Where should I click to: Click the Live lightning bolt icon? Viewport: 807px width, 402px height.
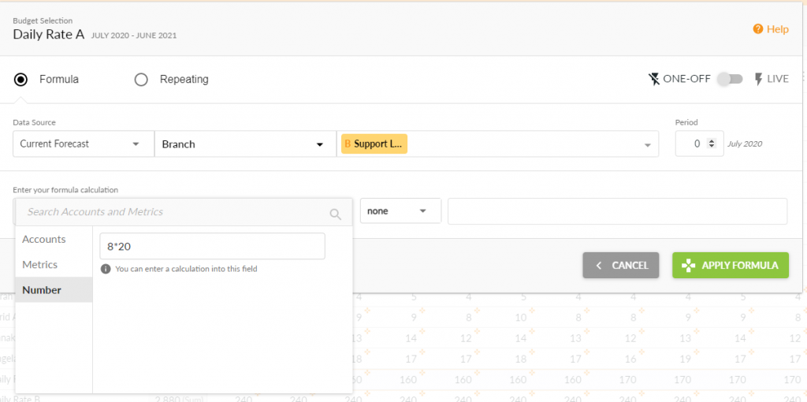[759, 80]
